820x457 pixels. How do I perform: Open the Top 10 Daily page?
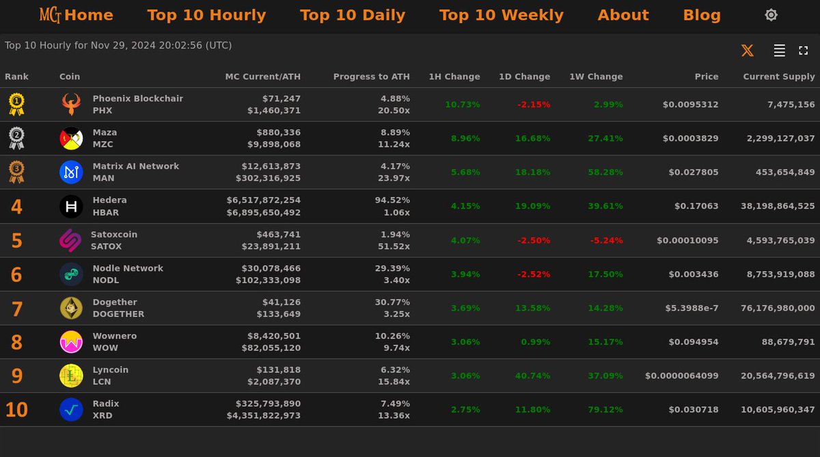353,15
